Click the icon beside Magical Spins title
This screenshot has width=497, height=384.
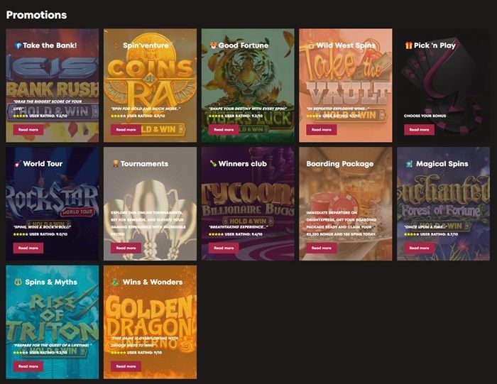(x=409, y=164)
